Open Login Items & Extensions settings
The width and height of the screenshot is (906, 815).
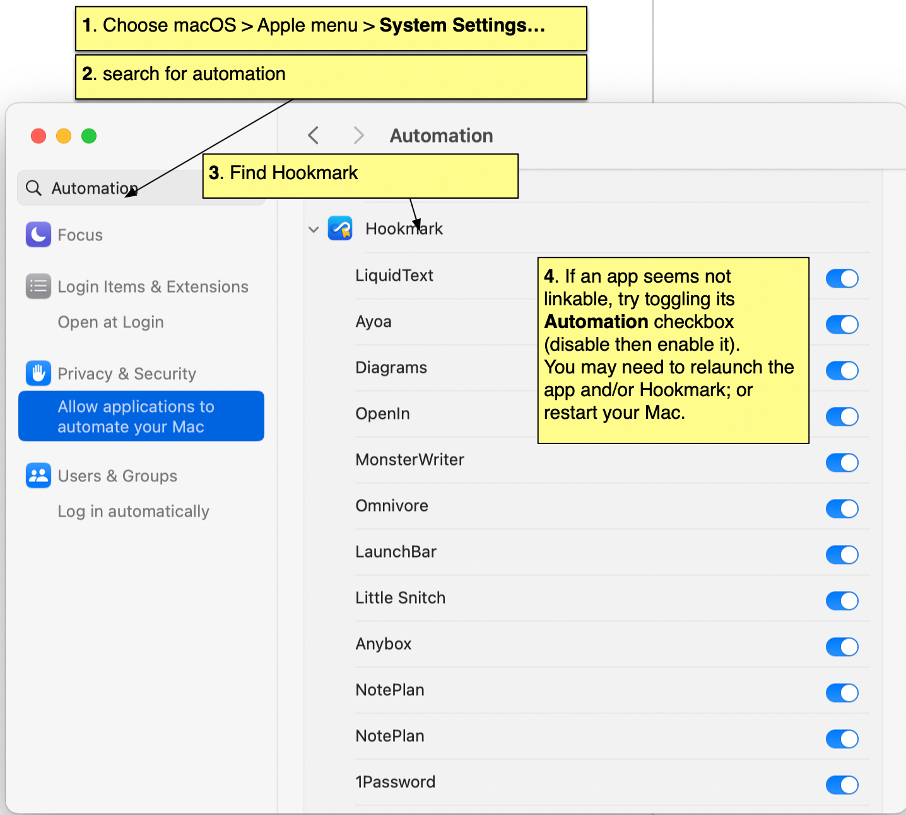pos(153,286)
